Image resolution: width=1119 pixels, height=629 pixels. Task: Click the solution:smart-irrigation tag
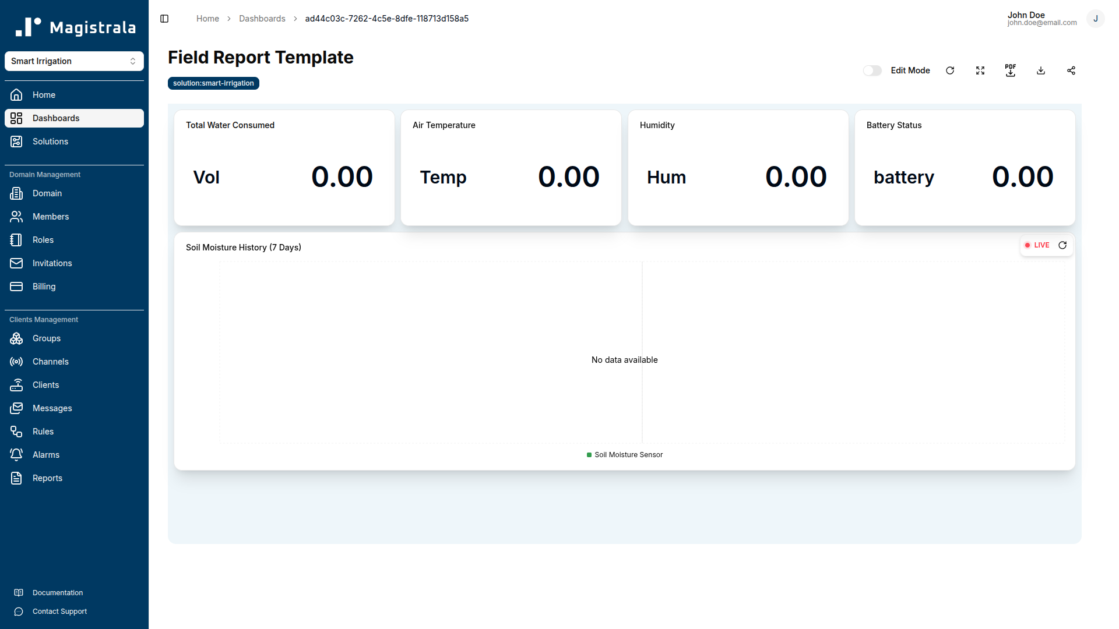click(x=213, y=83)
